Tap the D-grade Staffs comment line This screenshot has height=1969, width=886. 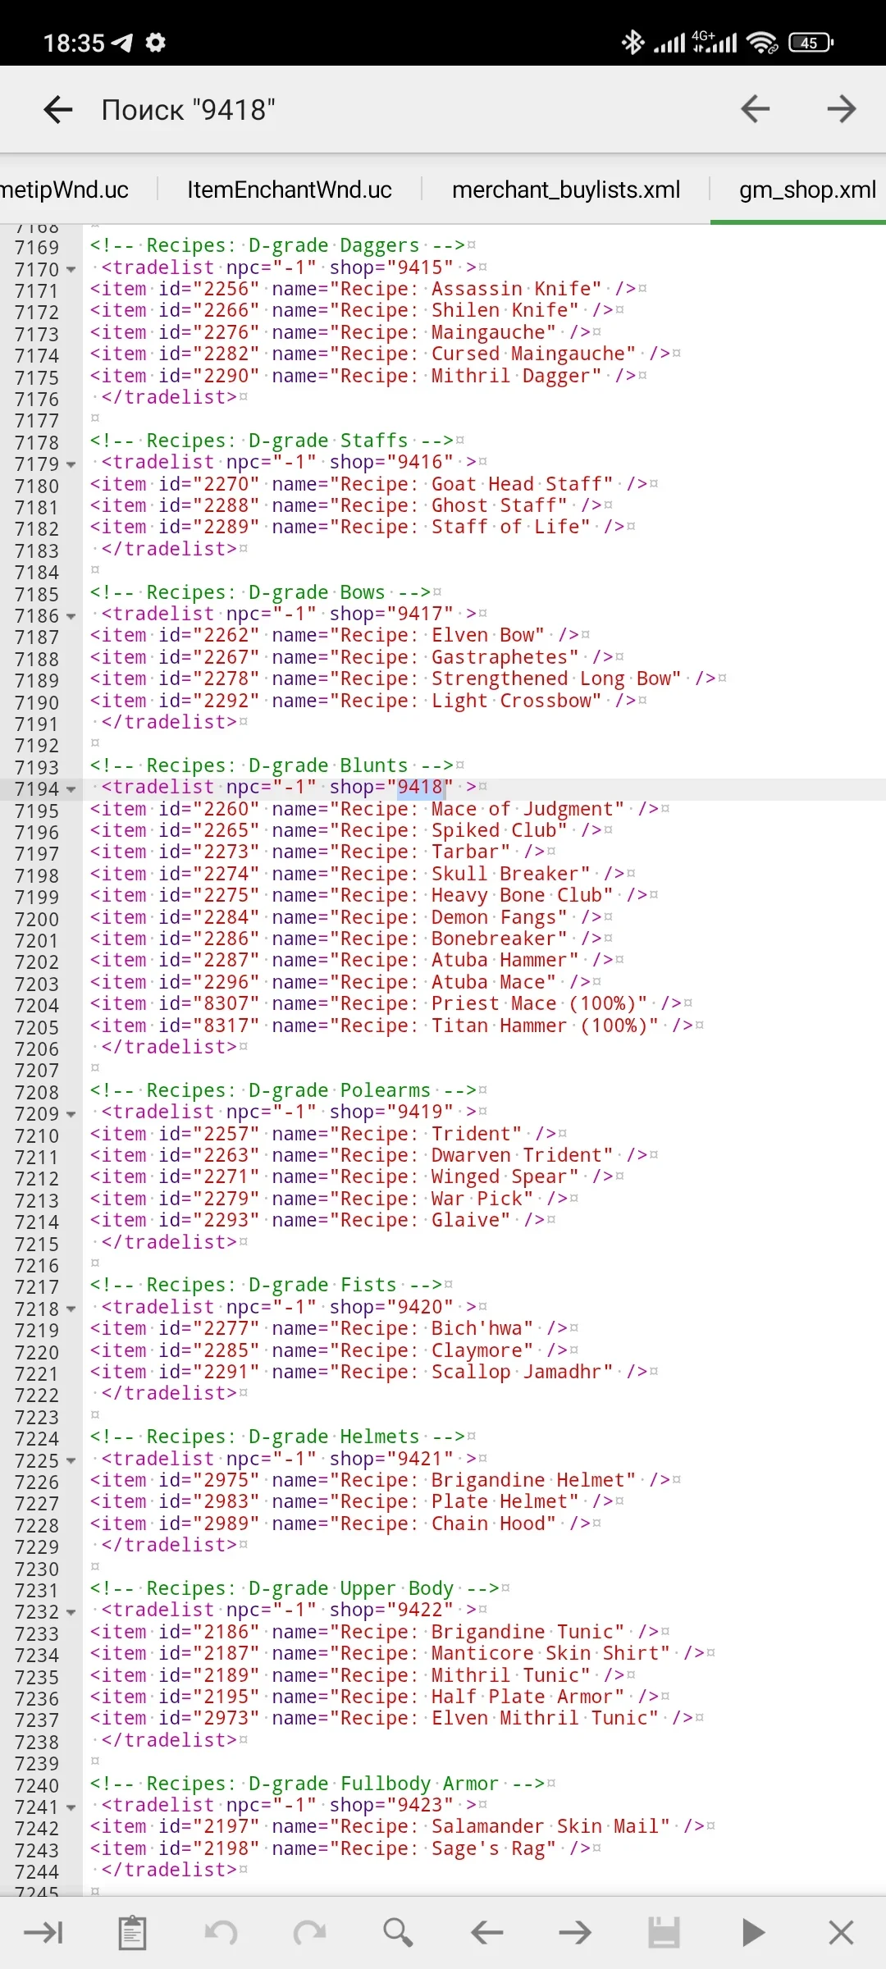point(277,441)
